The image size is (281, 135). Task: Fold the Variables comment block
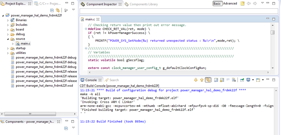[86, 49]
